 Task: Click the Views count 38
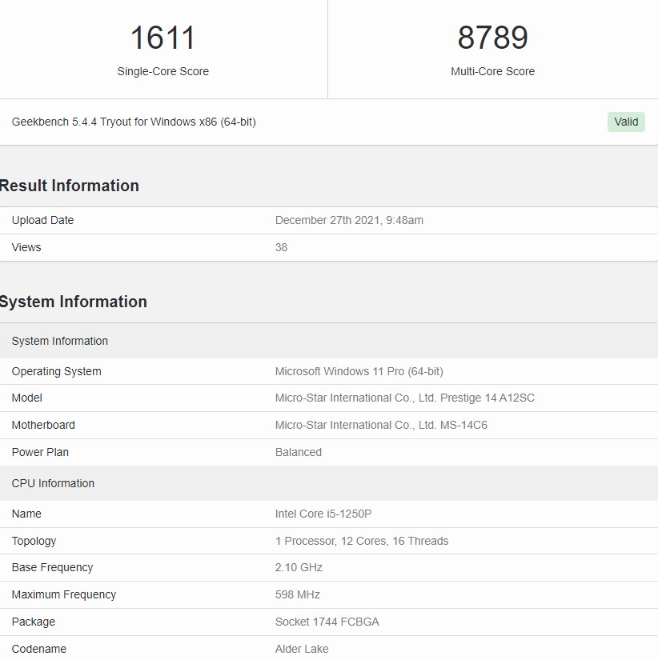tap(281, 247)
